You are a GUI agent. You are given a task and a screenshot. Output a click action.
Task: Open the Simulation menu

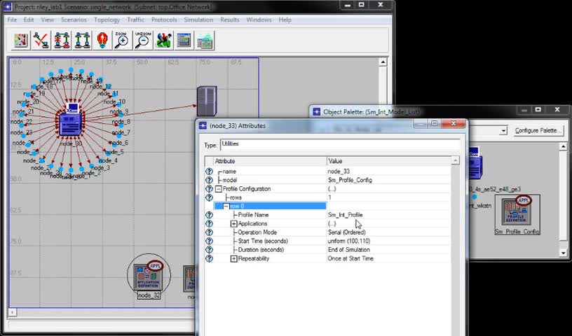tap(198, 20)
